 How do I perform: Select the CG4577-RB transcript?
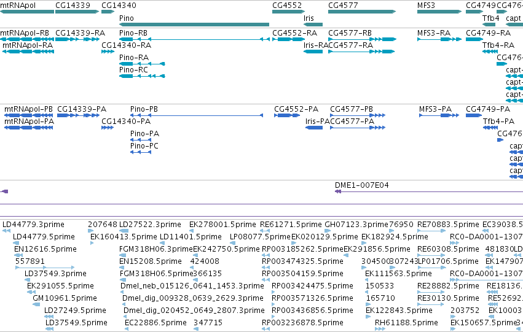[x=362, y=39]
